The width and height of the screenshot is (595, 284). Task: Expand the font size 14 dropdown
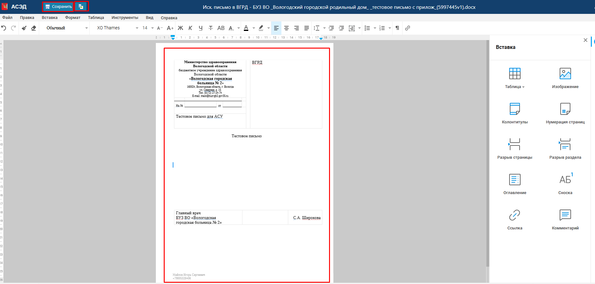coord(152,28)
